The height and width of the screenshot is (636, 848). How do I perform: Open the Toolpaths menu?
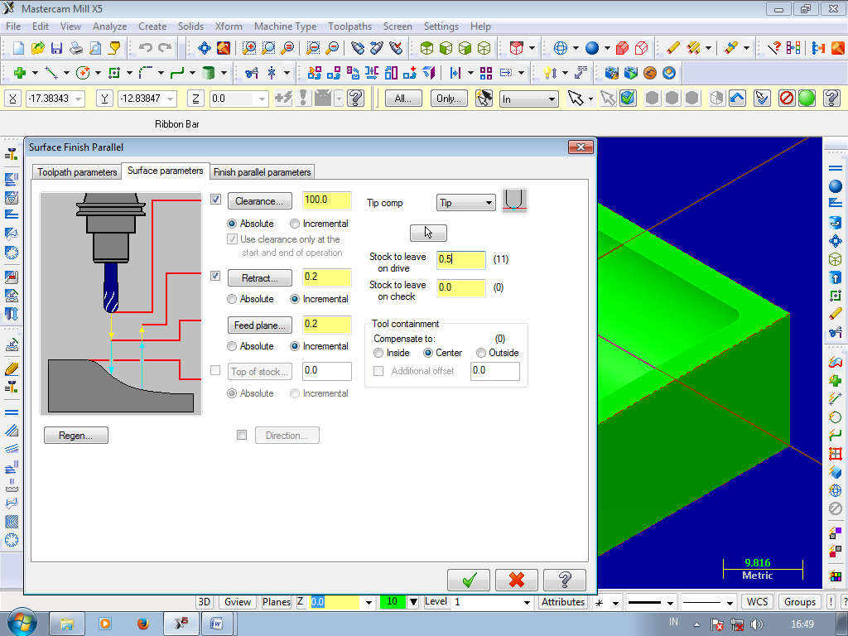[350, 26]
